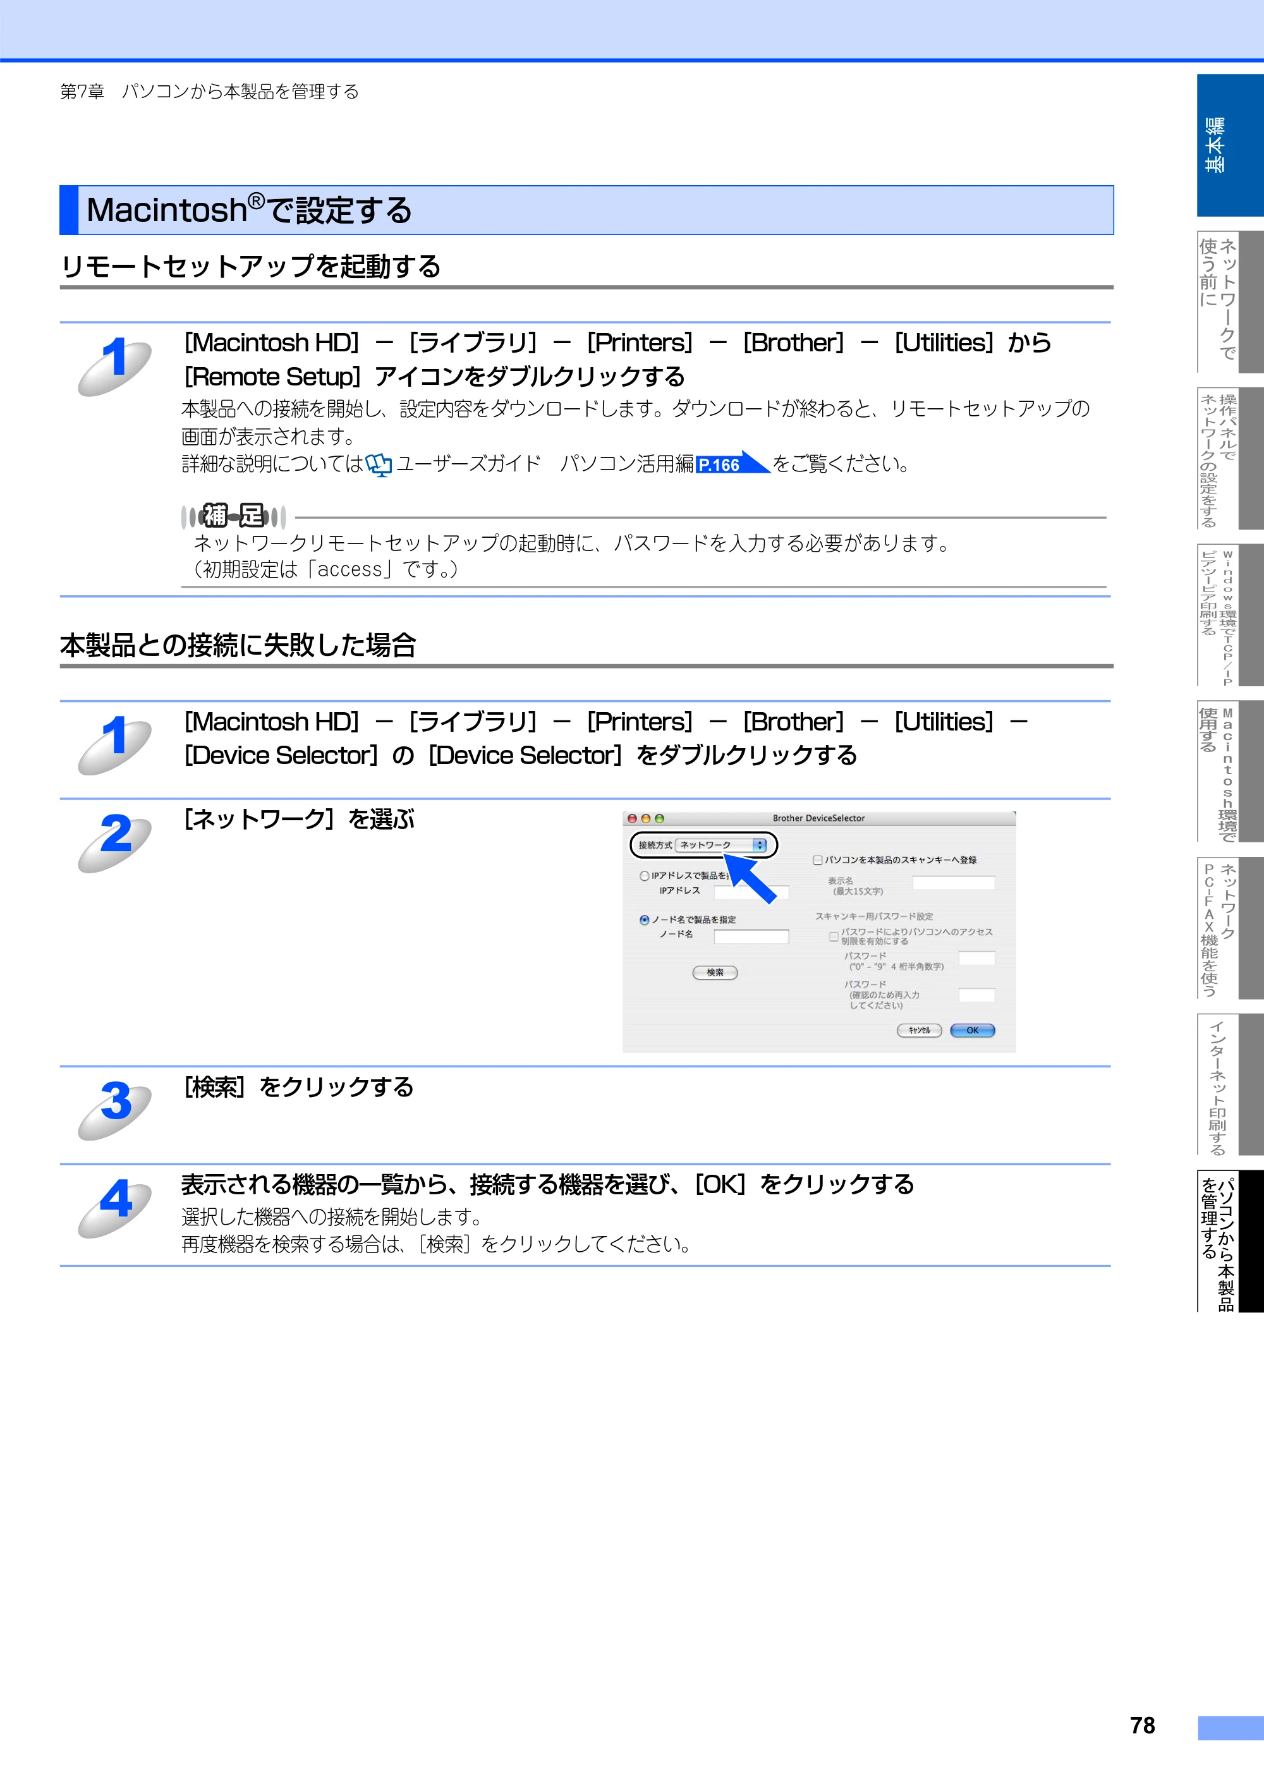Click the ノード名 input field
The height and width of the screenshot is (1789, 1264).
[x=751, y=936]
